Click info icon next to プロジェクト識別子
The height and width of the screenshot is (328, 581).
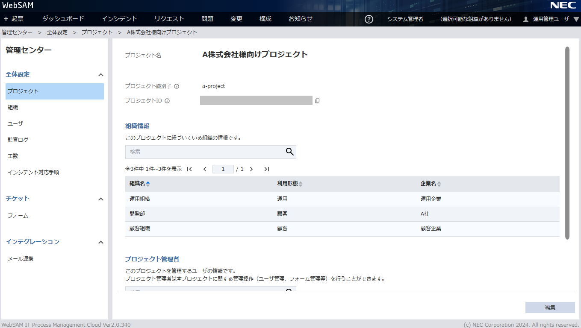[177, 86]
